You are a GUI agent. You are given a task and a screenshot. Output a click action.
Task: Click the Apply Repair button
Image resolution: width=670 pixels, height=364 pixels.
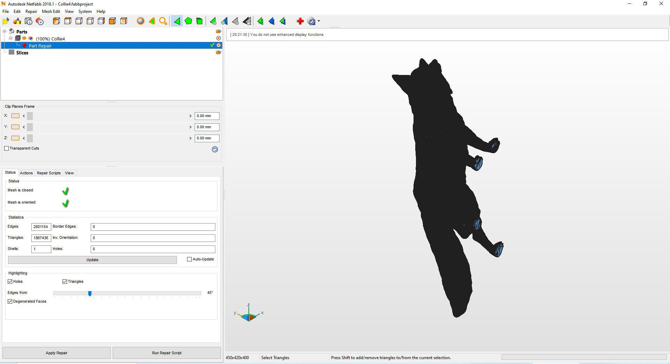point(57,353)
